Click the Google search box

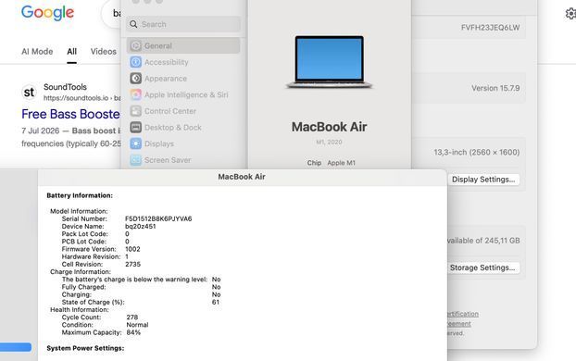(111, 13)
